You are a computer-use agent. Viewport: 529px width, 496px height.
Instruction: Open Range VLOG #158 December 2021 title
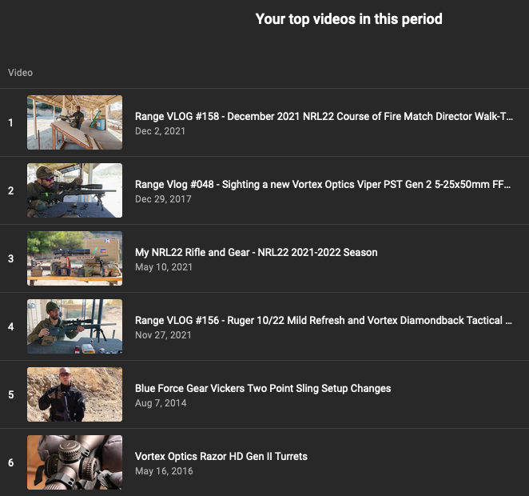point(323,116)
